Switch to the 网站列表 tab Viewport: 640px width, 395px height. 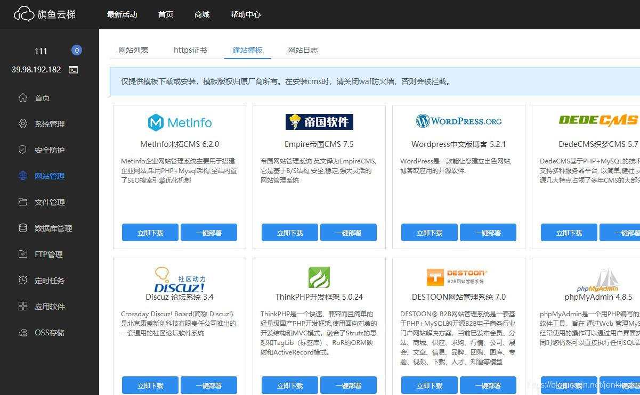click(x=134, y=50)
